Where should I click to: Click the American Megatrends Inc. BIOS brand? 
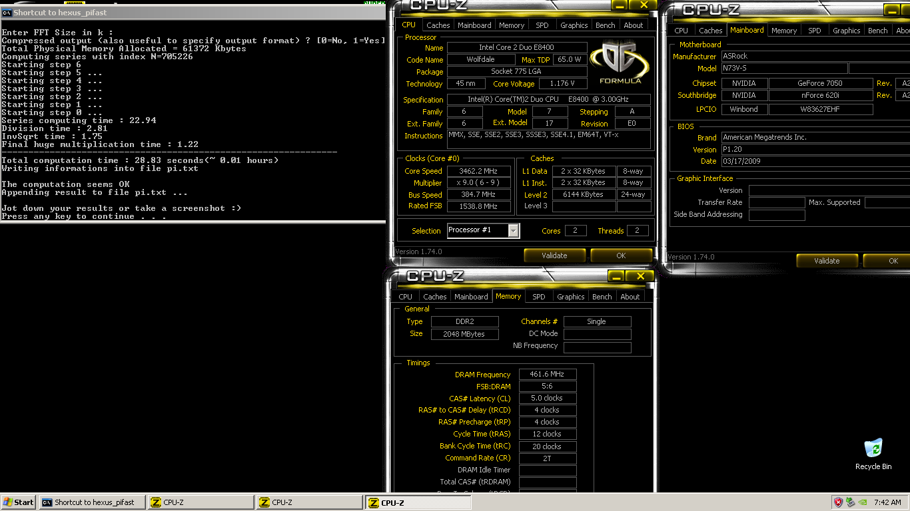point(815,138)
